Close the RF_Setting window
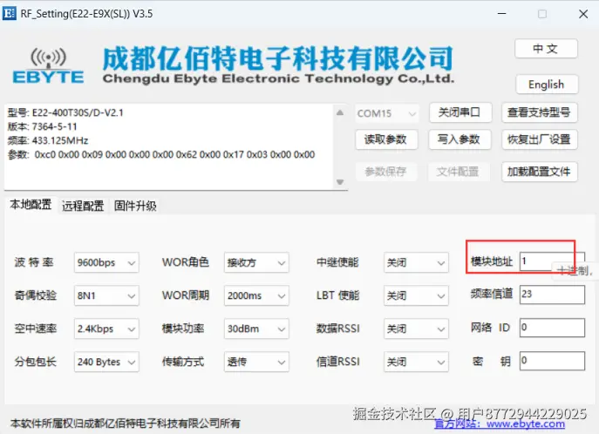The height and width of the screenshot is (434, 599). (583, 14)
